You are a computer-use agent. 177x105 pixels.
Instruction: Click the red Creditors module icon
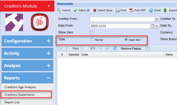point(40,22)
